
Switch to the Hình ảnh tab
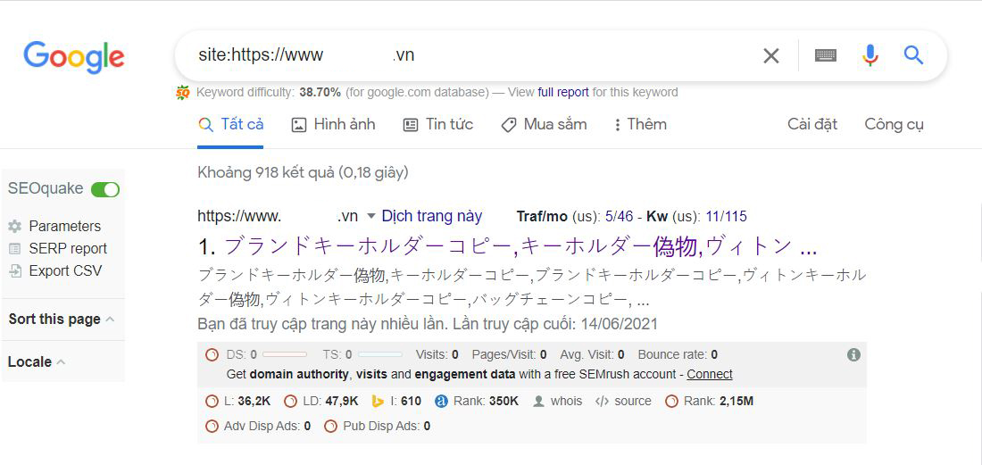333,125
